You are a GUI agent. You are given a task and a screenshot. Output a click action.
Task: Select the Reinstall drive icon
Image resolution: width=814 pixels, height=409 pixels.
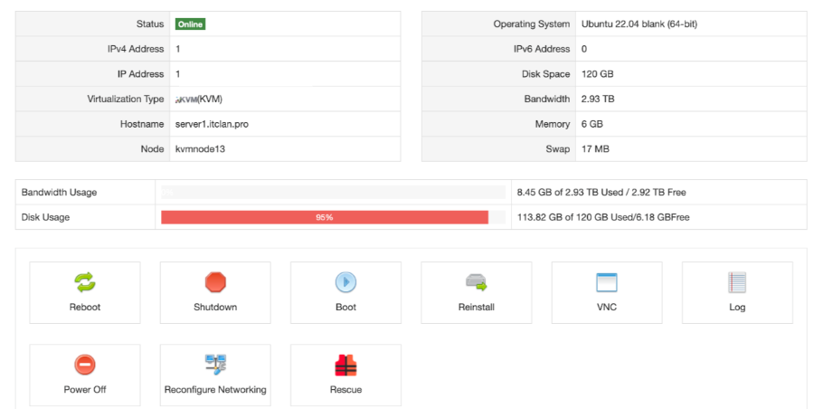tap(476, 282)
